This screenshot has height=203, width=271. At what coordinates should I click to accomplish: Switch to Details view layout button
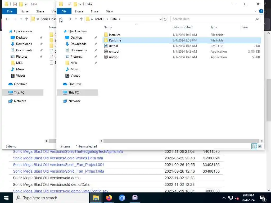[254, 146]
